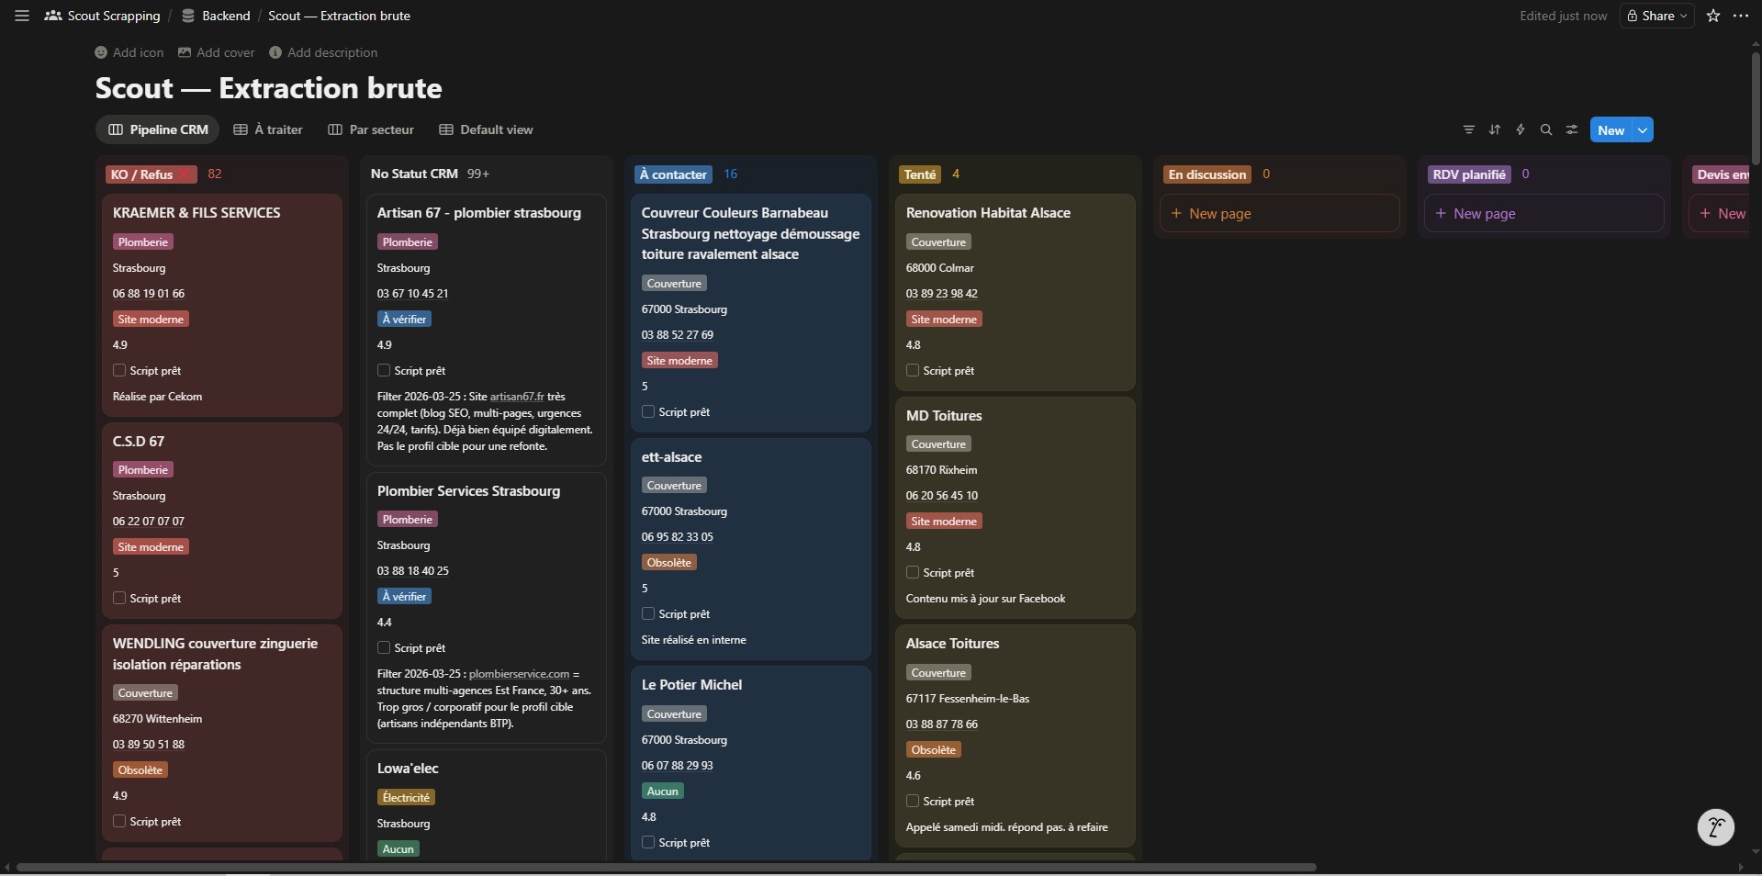Switch to the Default view tab
This screenshot has width=1762, height=876.
click(x=486, y=129)
